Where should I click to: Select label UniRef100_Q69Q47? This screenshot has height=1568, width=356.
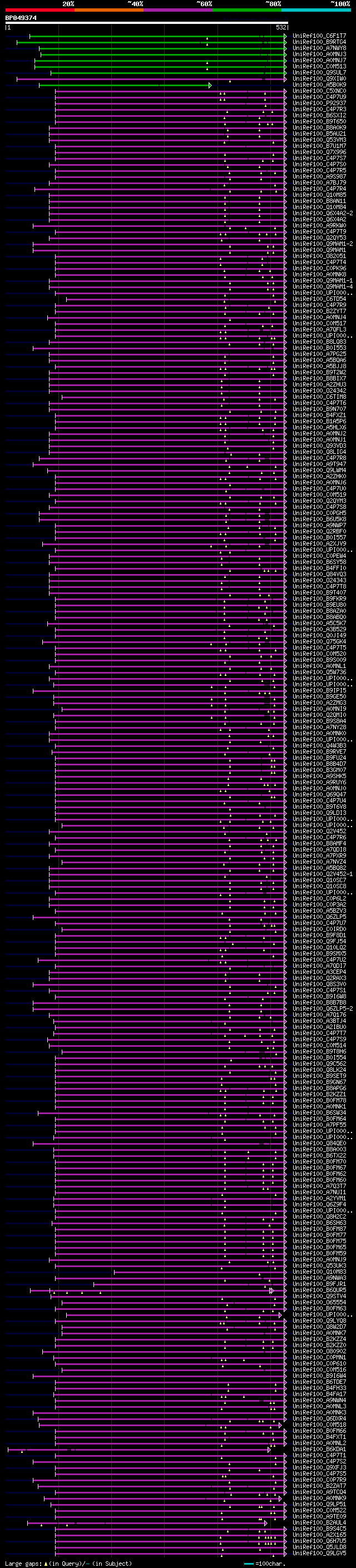pyautogui.click(x=319, y=794)
